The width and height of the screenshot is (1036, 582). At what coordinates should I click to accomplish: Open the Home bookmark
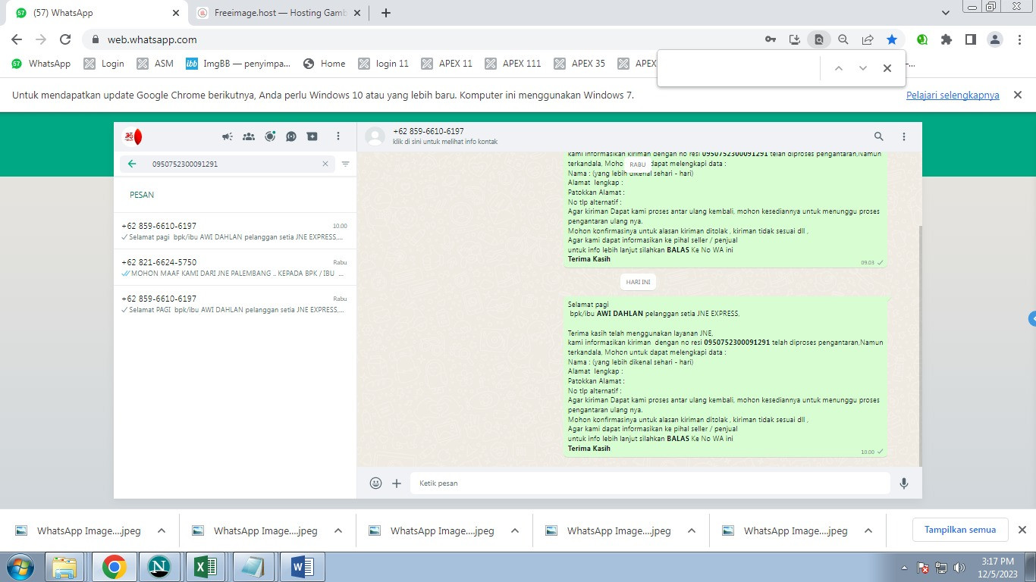point(324,64)
